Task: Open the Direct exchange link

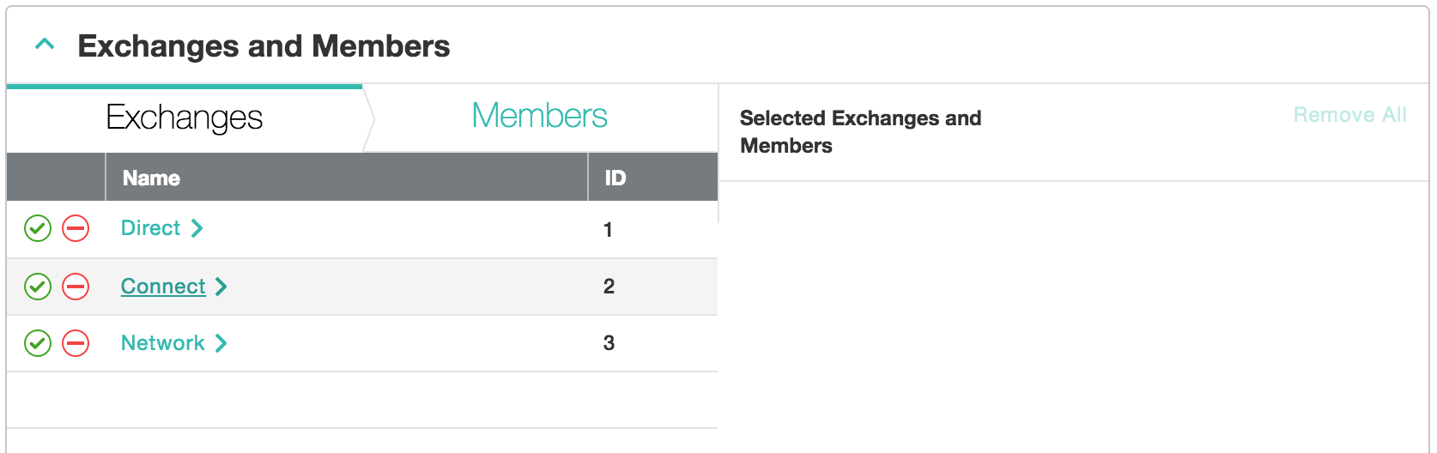Action: tap(150, 228)
